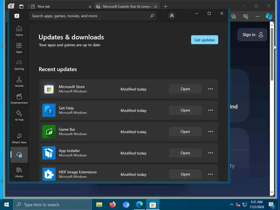Close the New tab in Edge
The width and height of the screenshot is (280, 210).
pyautogui.click(x=90, y=7)
